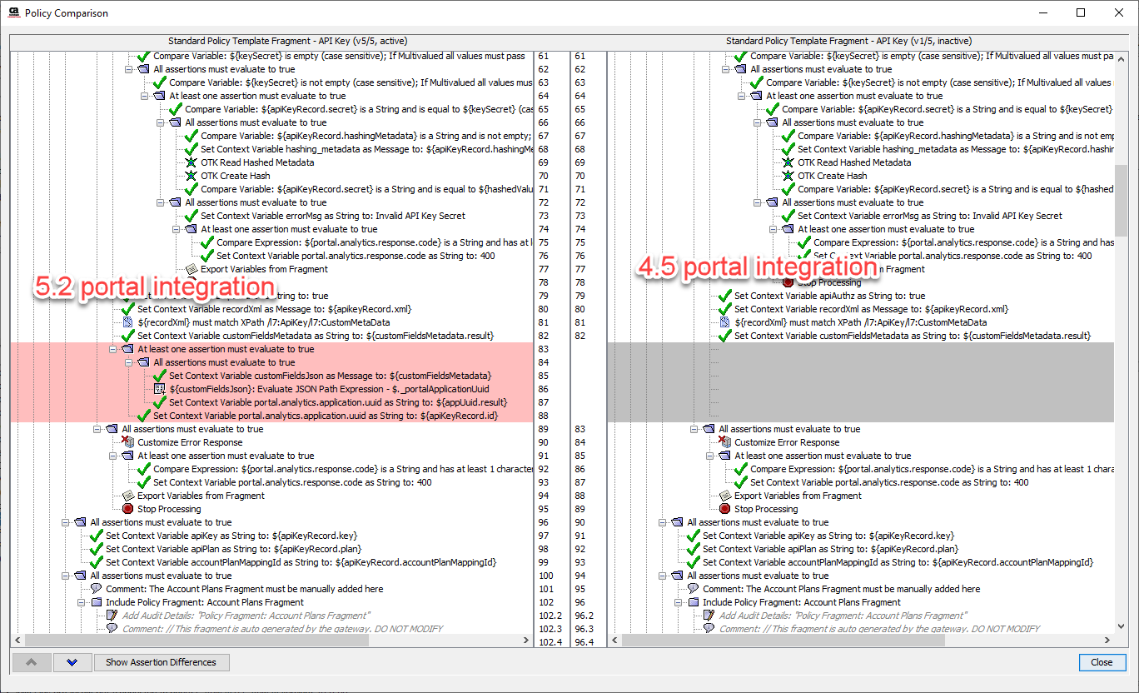The height and width of the screenshot is (693, 1139).
Task: Click OTK Read Hashed Metadata icon in v5/5 pane
Action: click(x=191, y=162)
